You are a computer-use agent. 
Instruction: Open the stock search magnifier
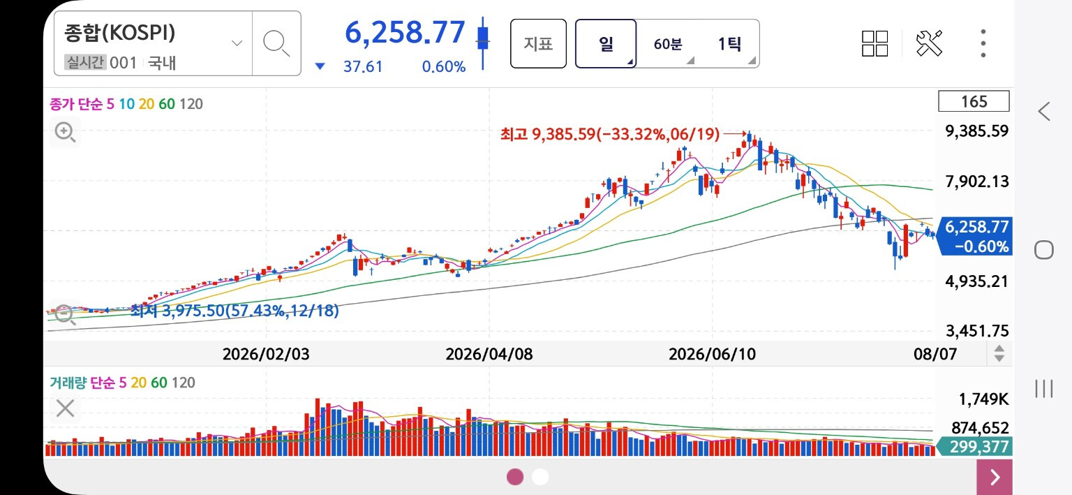(x=276, y=43)
